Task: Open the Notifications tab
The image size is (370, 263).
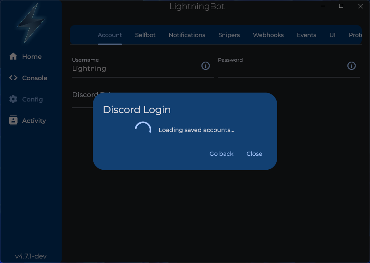Action: click(187, 35)
